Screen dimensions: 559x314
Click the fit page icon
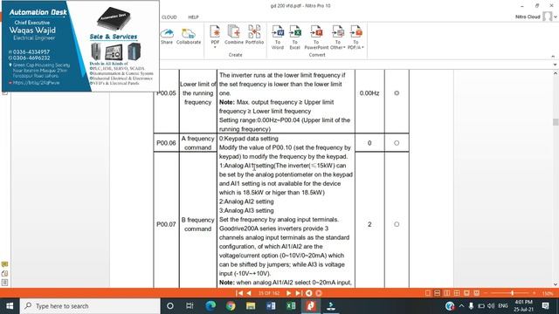click(x=466, y=293)
